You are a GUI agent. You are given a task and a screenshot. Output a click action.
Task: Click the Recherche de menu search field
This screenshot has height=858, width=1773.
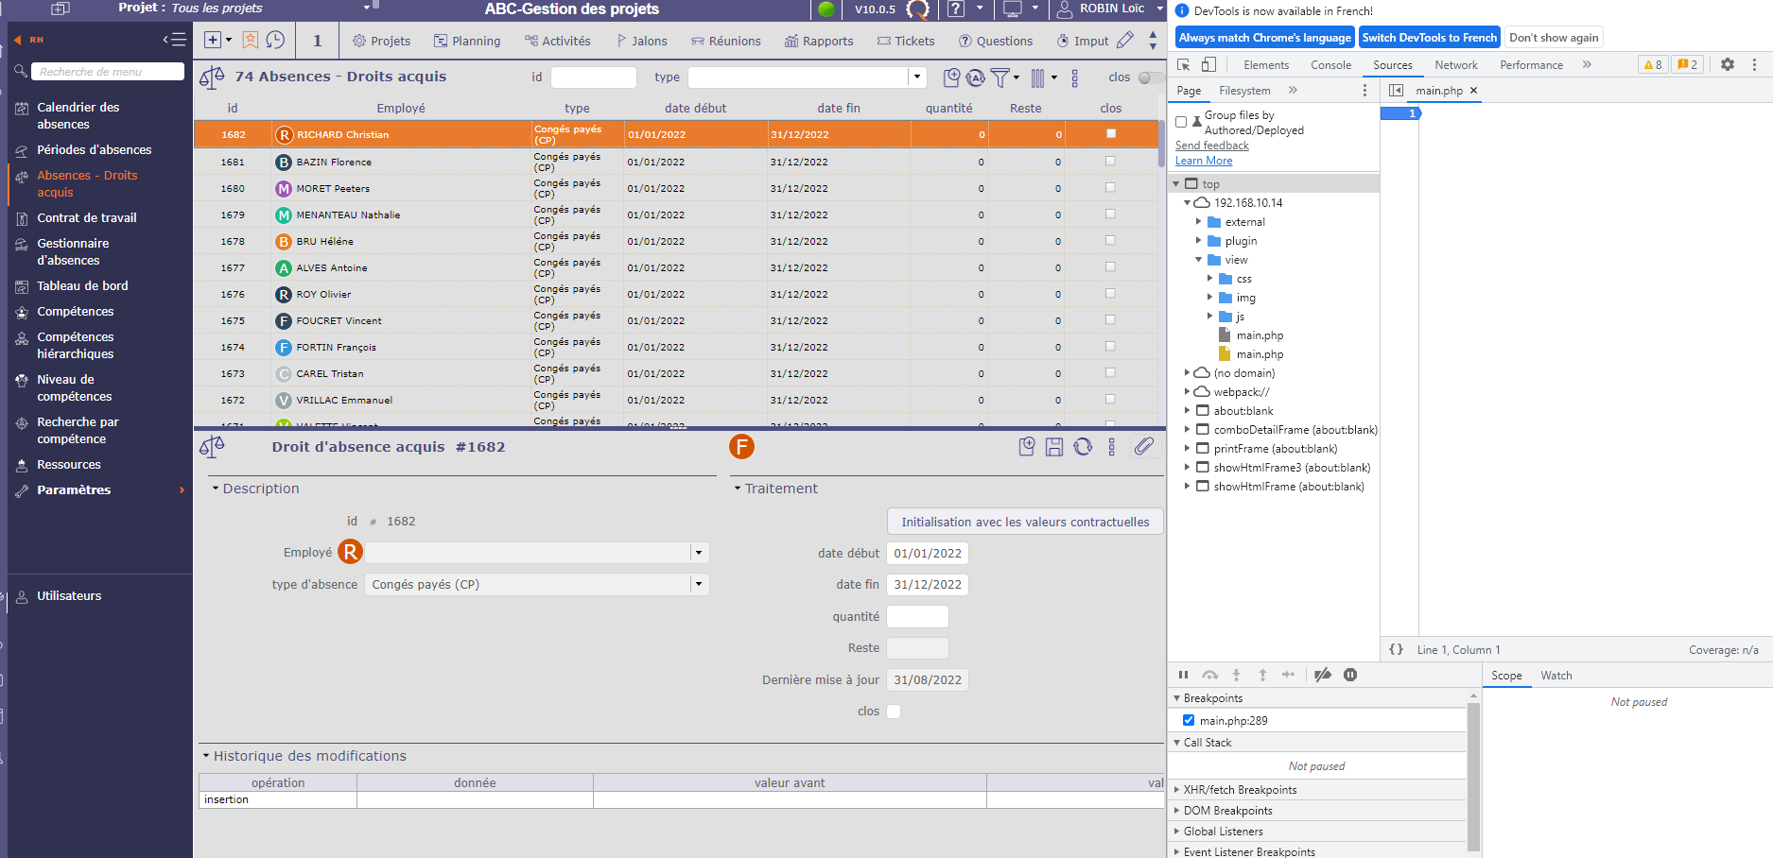click(109, 72)
